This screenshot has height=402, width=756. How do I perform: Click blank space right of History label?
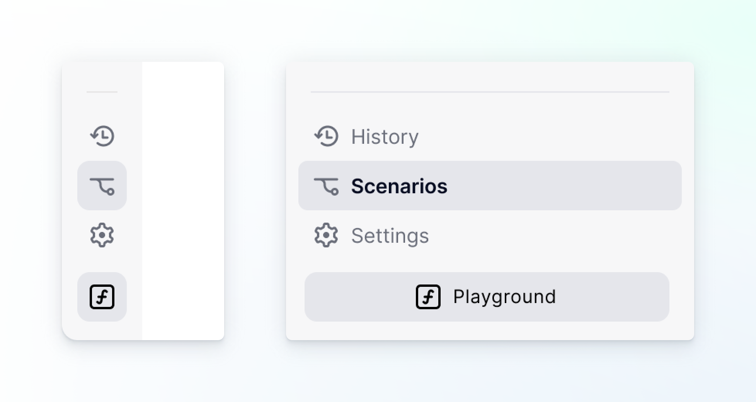click(549, 136)
